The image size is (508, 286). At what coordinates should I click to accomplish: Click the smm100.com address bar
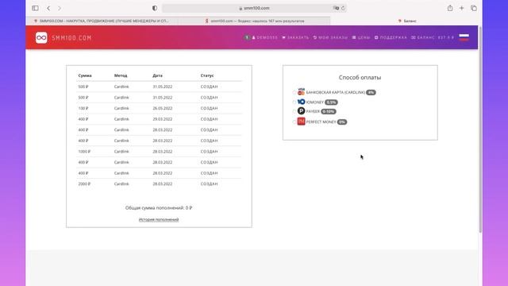(254, 8)
